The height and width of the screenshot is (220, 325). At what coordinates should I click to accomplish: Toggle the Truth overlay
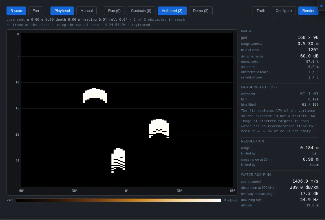261,11
